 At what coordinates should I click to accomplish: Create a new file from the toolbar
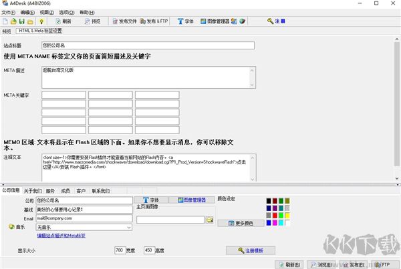click(5, 21)
